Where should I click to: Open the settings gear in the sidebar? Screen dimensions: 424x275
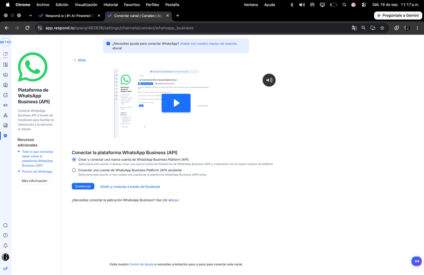pyautogui.click(x=6, y=136)
